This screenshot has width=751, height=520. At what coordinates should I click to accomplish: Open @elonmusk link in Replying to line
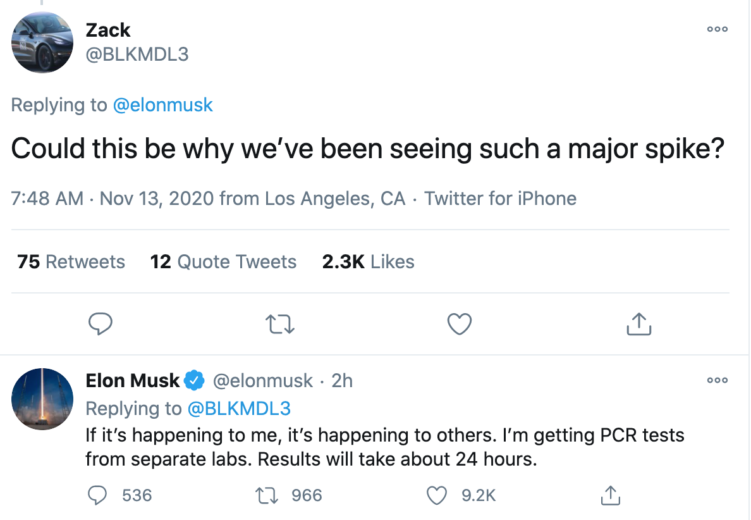point(162,105)
